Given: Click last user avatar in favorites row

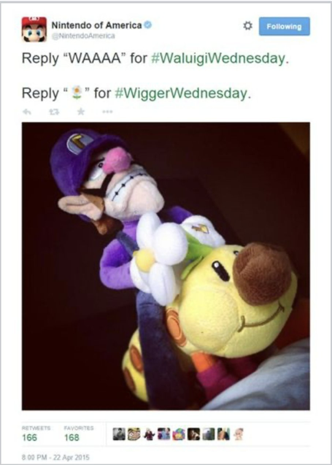Looking at the screenshot, I should pos(237,435).
